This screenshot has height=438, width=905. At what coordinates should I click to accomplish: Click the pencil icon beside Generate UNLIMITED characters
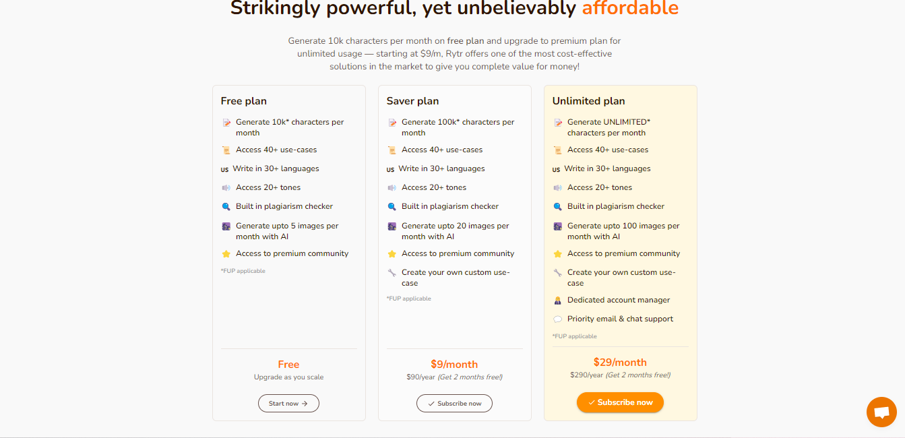coord(557,123)
